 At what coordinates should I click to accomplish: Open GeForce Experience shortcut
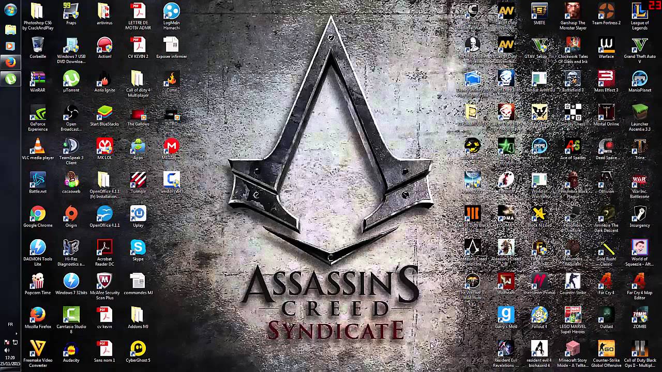click(x=38, y=118)
